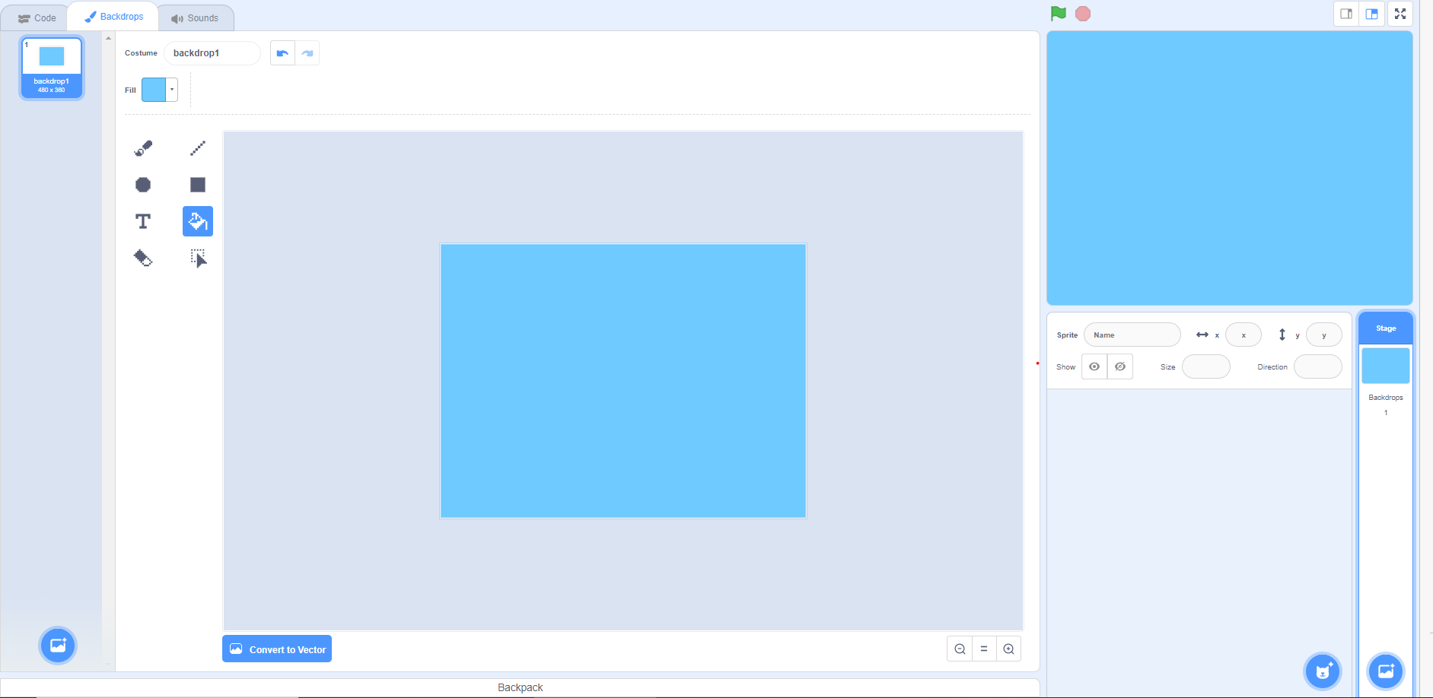
Task: Select the Brush tool
Action: 143,148
